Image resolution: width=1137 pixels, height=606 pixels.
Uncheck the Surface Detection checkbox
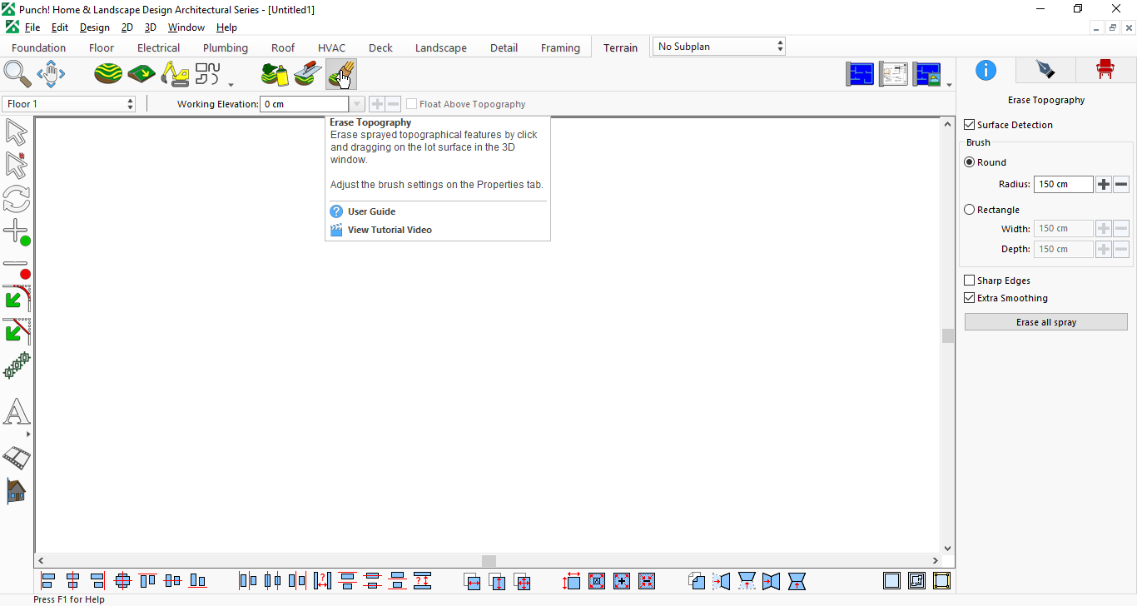969,125
